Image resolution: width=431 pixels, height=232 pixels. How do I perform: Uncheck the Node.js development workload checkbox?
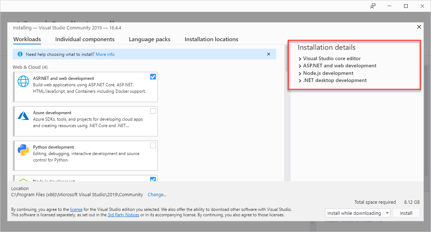coord(153,179)
